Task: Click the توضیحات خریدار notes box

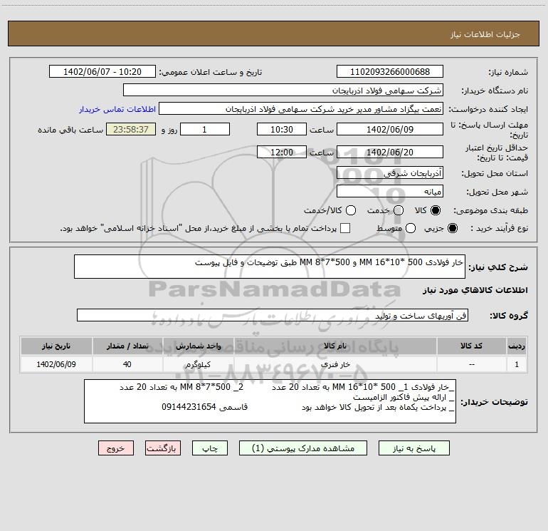Action: 270,401
